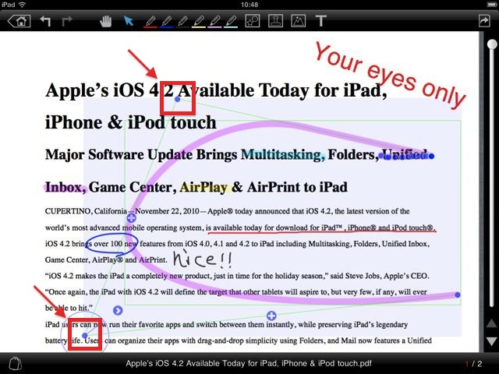Tap the battery indicator in status bar
The width and height of the screenshot is (499, 374).
tap(491, 5)
